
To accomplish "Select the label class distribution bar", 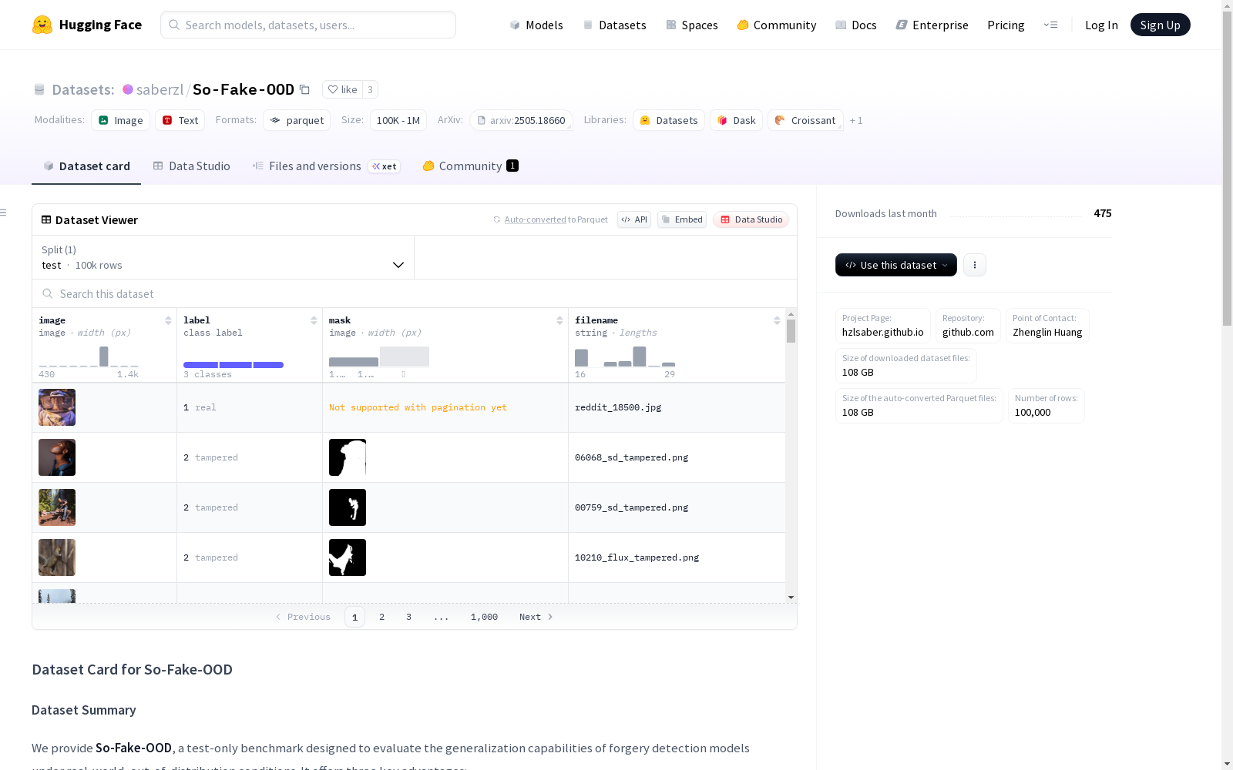I will [x=233, y=365].
